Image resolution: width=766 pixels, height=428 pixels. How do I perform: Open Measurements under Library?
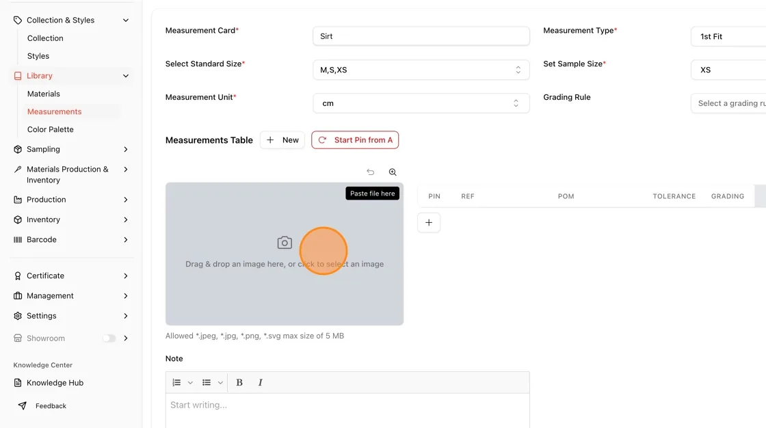click(54, 111)
